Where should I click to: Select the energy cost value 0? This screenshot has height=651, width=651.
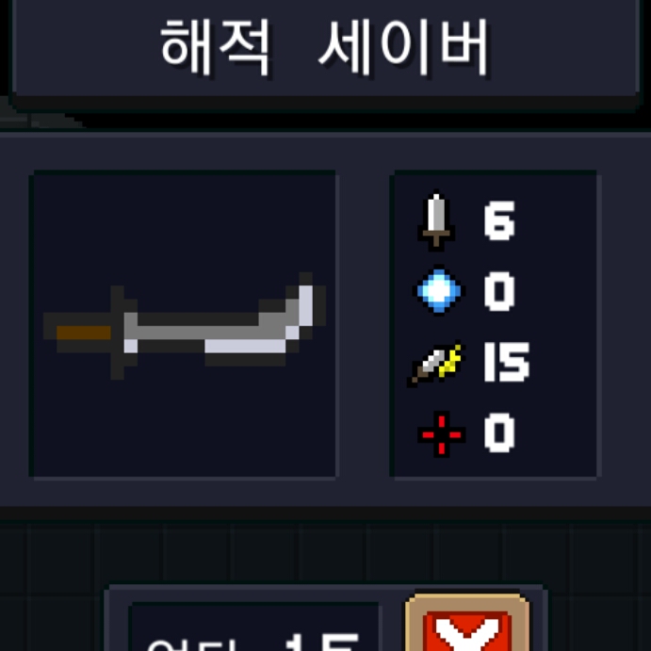499,291
